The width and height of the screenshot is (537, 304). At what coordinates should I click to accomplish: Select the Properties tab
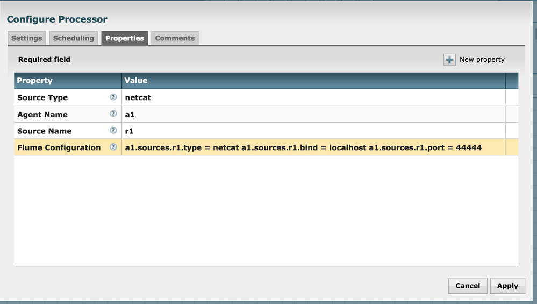[x=125, y=38]
